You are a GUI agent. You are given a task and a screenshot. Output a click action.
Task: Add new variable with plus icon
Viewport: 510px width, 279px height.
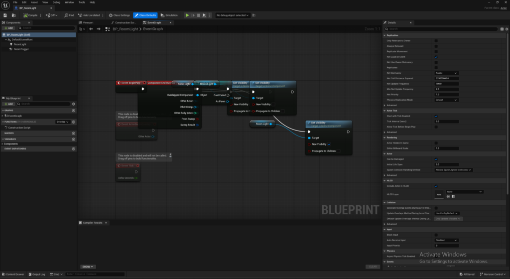point(74,139)
